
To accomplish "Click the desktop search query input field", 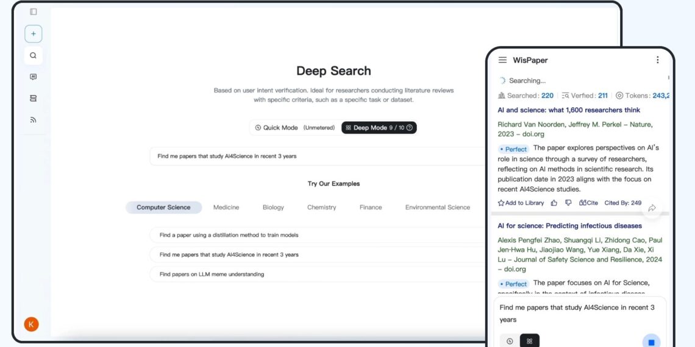I will [318, 156].
